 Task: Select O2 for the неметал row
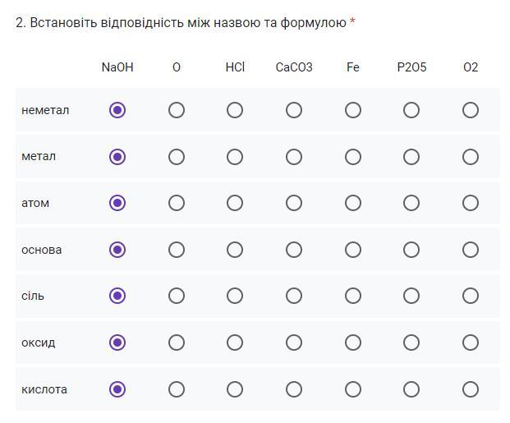coord(471,110)
